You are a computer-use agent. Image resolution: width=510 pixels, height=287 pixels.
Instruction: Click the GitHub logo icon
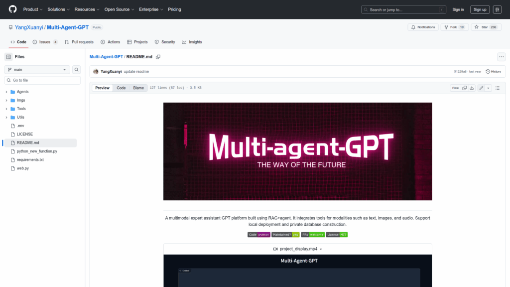12,9
